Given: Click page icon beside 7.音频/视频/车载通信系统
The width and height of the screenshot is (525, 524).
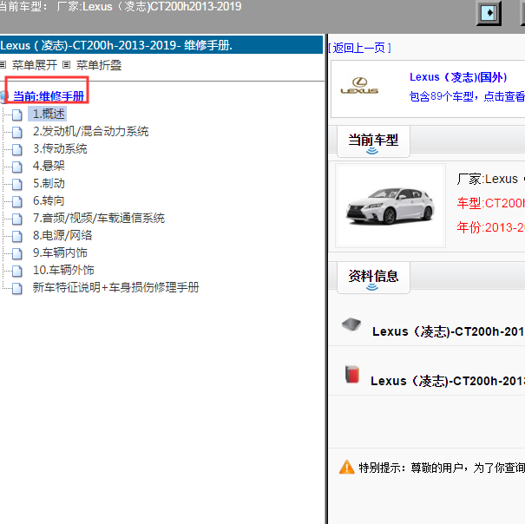Looking at the screenshot, I should pyautogui.click(x=16, y=219).
